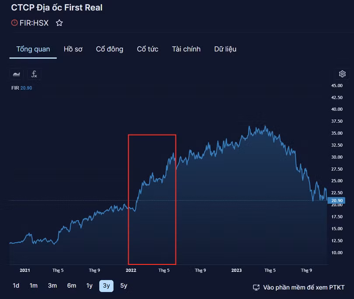Click the 2022 marker on time axis
Viewport: 354px width, 299px height.
(131, 270)
